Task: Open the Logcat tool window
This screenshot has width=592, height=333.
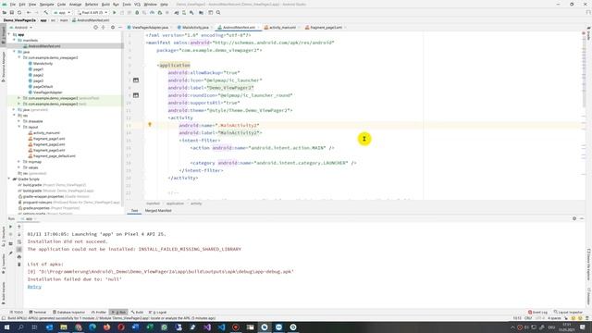Action: (x=158, y=313)
